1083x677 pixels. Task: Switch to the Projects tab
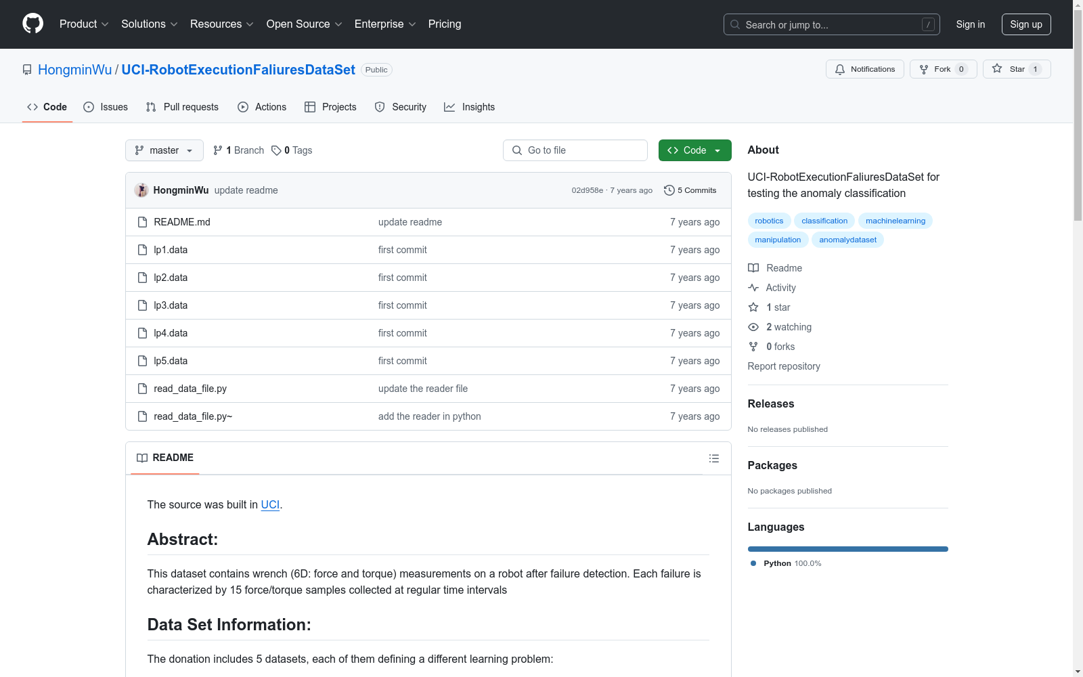[330, 107]
